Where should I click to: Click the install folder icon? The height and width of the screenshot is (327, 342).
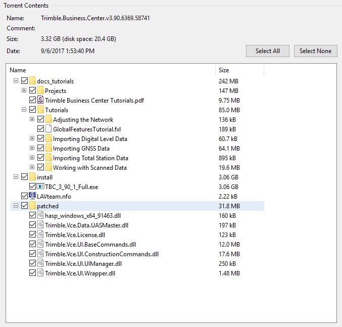(32, 177)
